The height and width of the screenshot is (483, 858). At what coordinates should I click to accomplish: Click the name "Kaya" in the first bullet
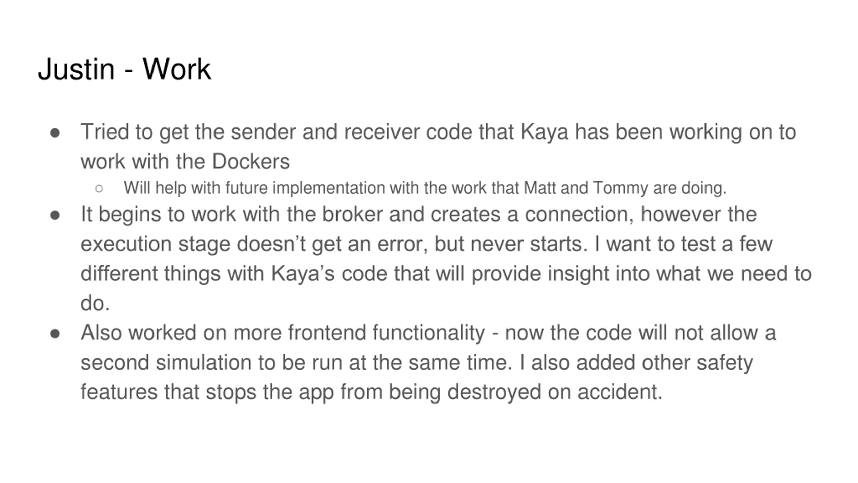(x=544, y=132)
